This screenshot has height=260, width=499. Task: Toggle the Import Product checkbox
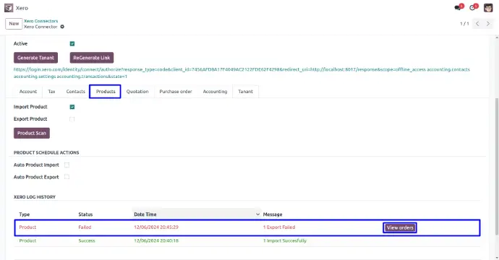pos(72,107)
